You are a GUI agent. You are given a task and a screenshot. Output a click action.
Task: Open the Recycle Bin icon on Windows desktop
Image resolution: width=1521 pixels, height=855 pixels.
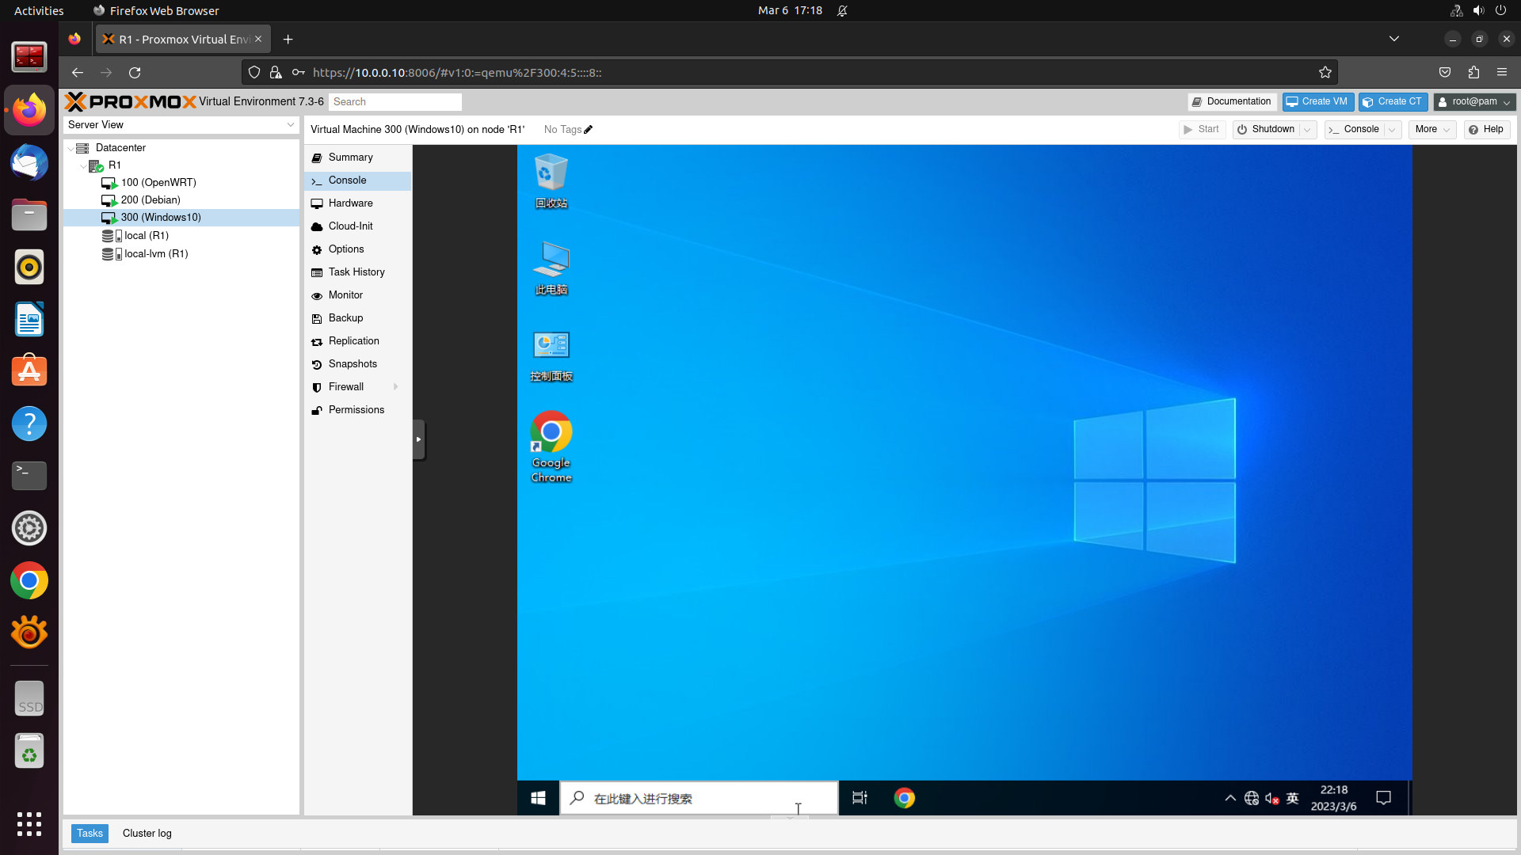tap(551, 180)
